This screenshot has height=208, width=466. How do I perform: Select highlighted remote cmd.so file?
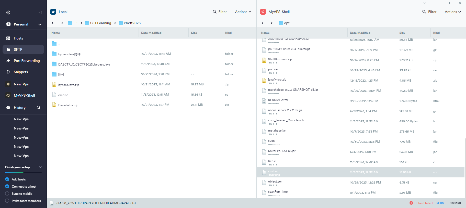coord(360,172)
